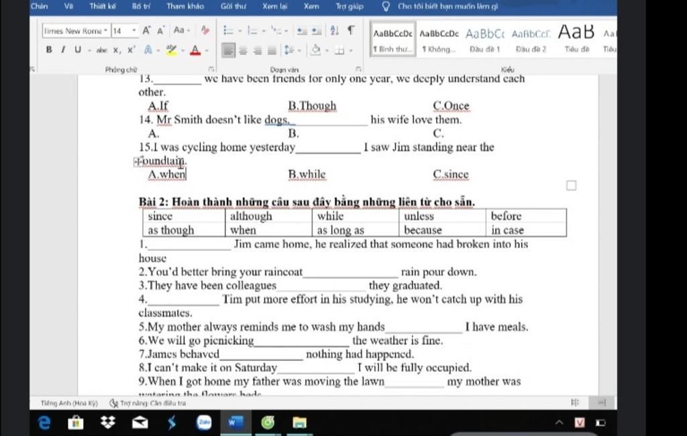
Task: Open Microsoft Edge from taskbar
Action: point(44,423)
